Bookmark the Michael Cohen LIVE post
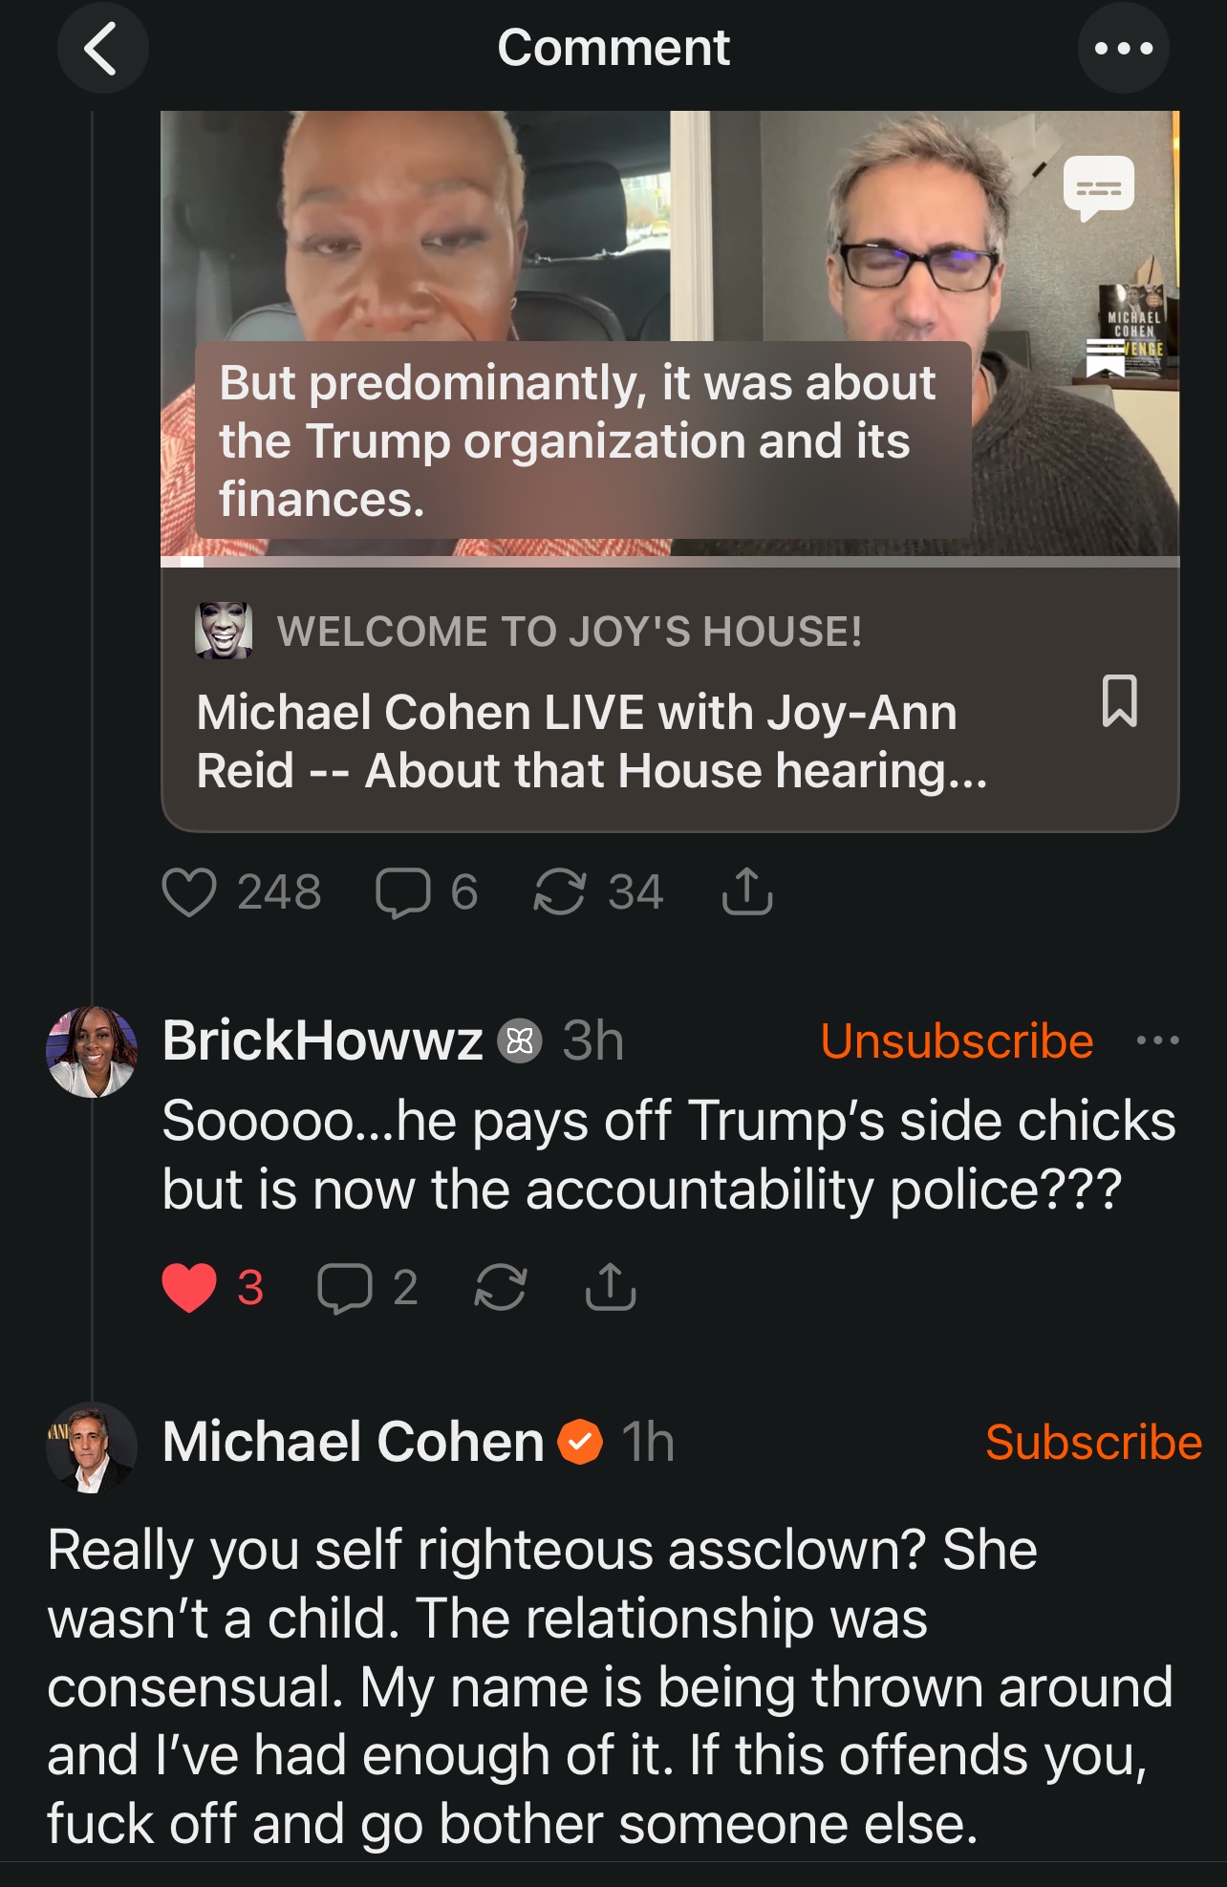1227x1887 pixels. pyautogui.click(x=1119, y=701)
